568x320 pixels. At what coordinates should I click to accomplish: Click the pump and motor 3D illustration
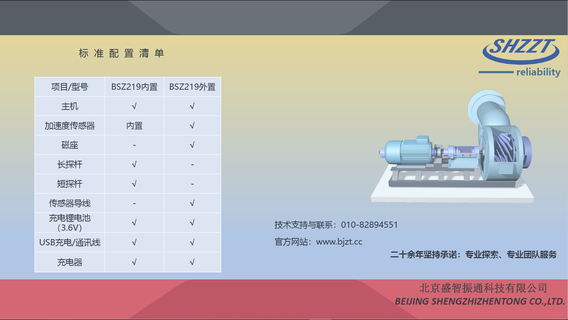(453, 146)
